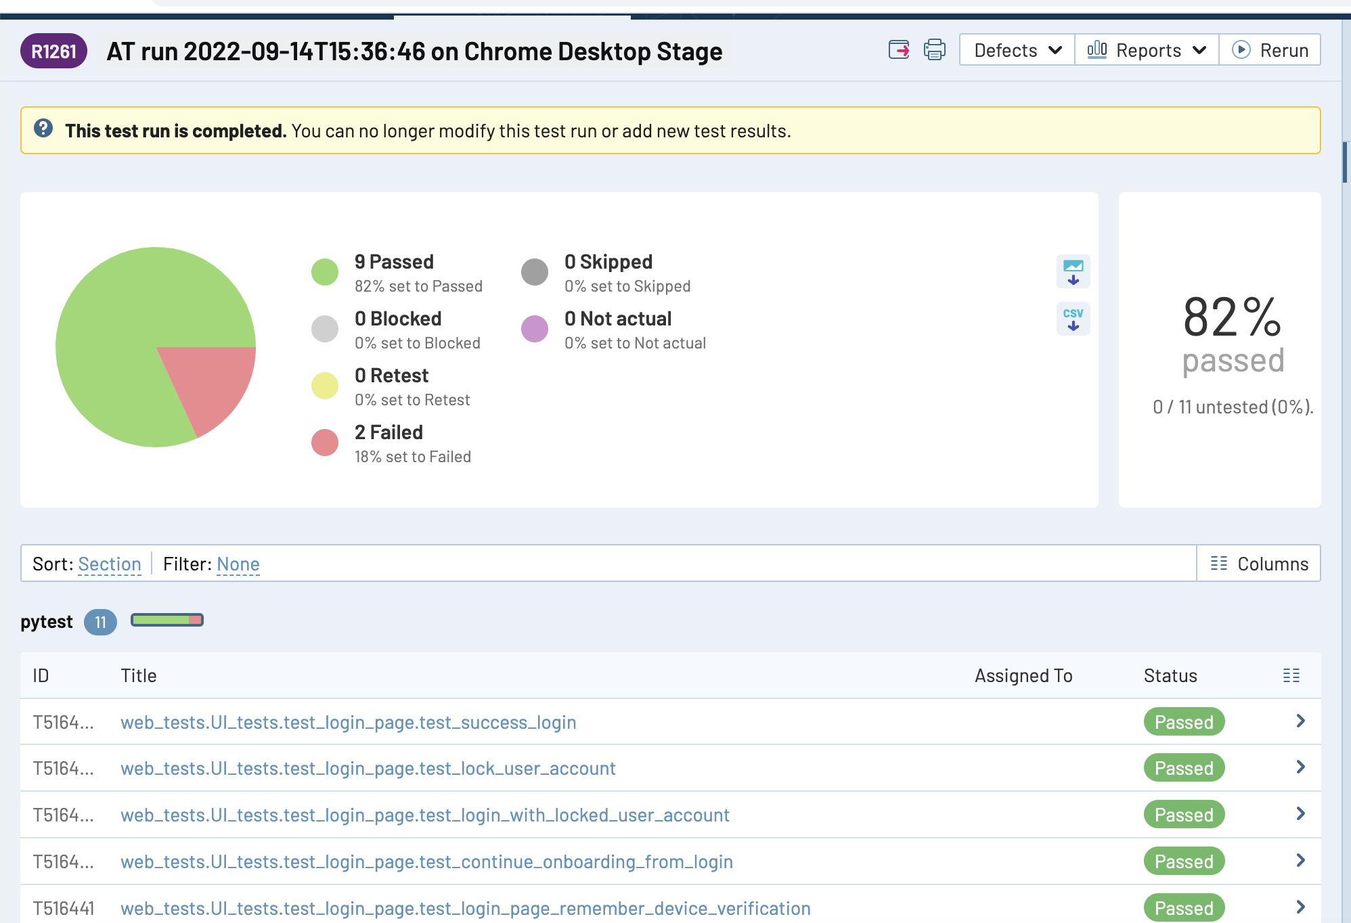Click the export test run icon
1351x923 pixels.
899,50
